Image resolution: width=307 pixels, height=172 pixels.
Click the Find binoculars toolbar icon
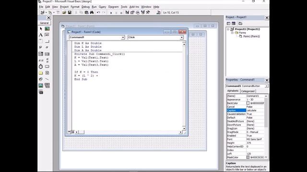pyautogui.click(x=92, y=12)
